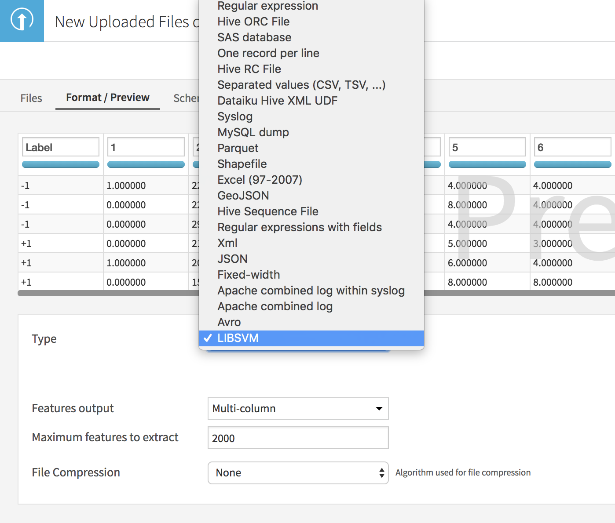Select GeoJSON format

coord(311,196)
